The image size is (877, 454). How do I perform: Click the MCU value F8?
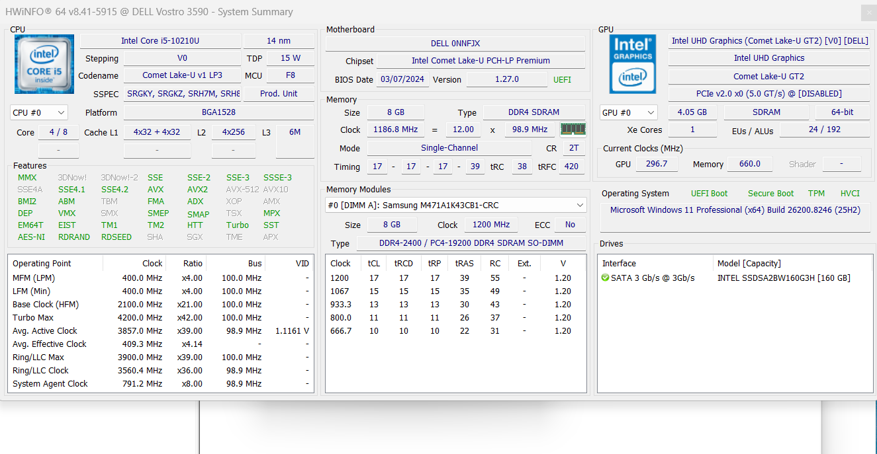pyautogui.click(x=291, y=75)
